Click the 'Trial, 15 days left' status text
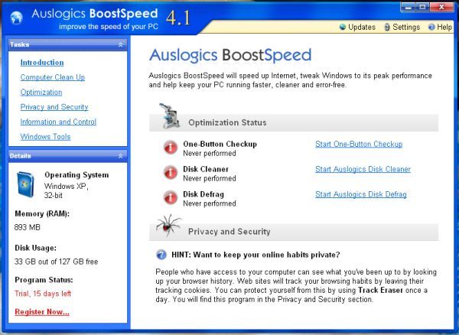The width and height of the screenshot is (459, 335). (x=43, y=294)
